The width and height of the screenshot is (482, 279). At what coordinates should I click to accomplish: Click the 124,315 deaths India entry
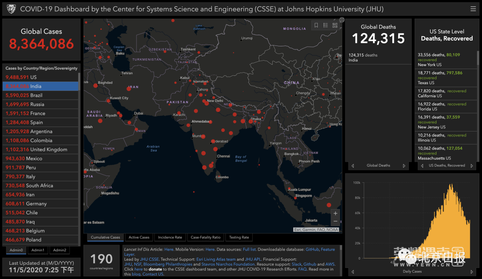pos(378,57)
